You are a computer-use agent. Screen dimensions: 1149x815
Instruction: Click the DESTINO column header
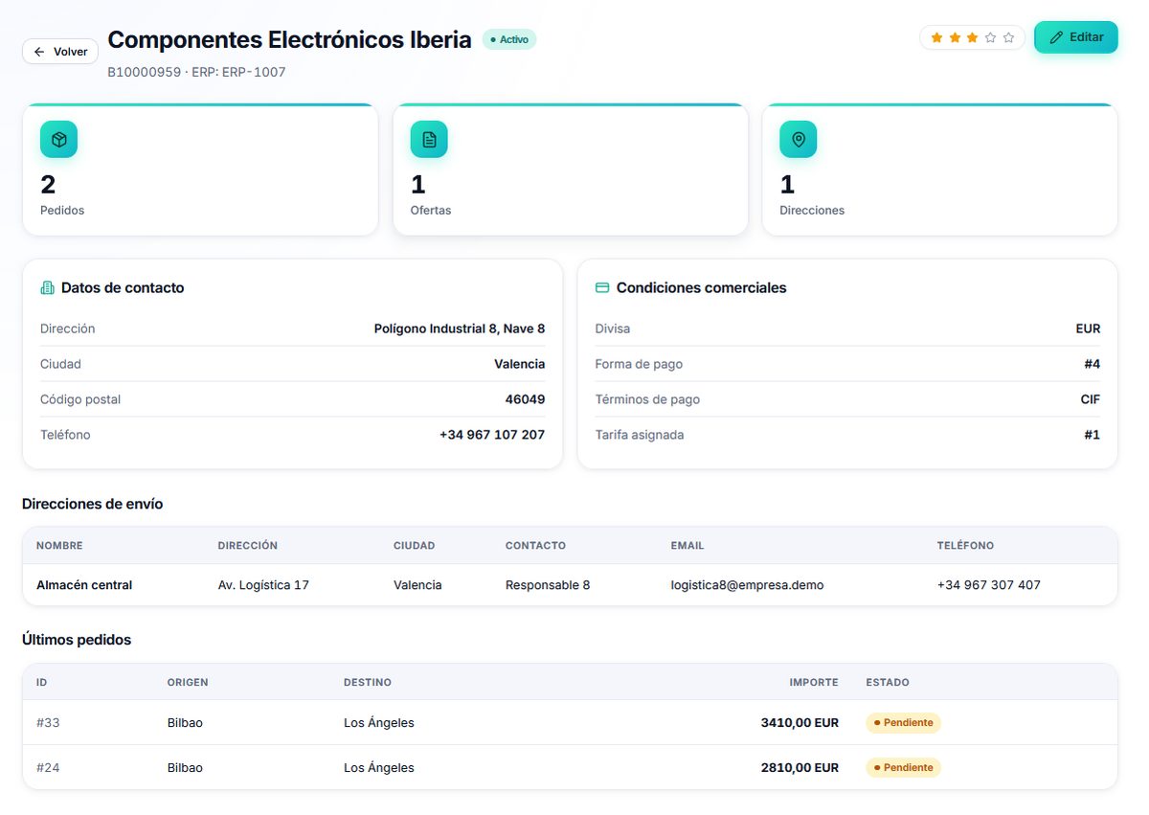point(368,683)
